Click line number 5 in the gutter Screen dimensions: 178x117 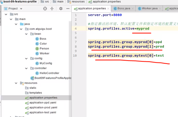point(76,33)
